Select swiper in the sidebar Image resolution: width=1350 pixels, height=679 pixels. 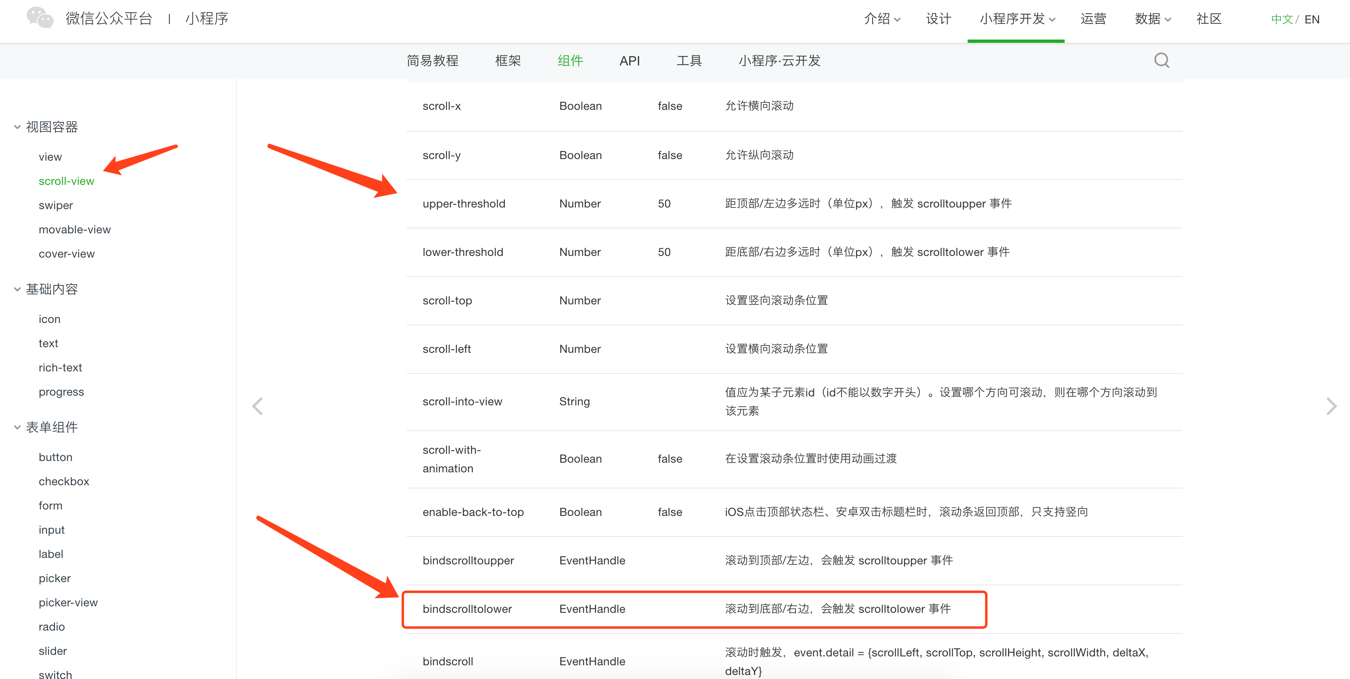click(55, 205)
